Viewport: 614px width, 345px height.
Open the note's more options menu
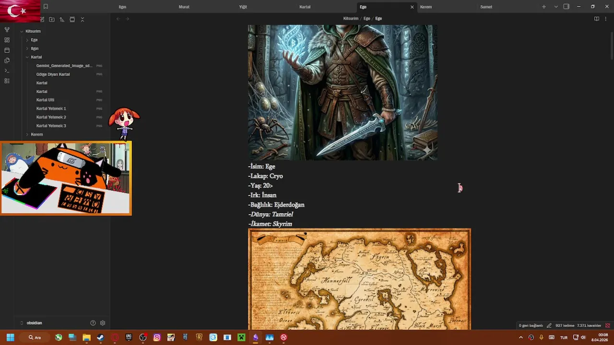tap(606, 19)
